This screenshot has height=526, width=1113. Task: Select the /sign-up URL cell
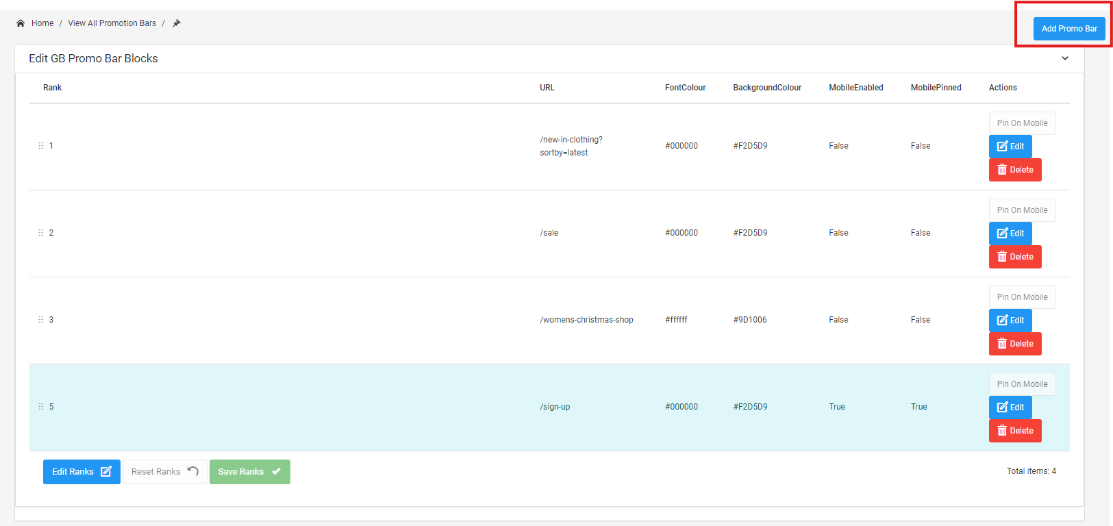click(555, 407)
